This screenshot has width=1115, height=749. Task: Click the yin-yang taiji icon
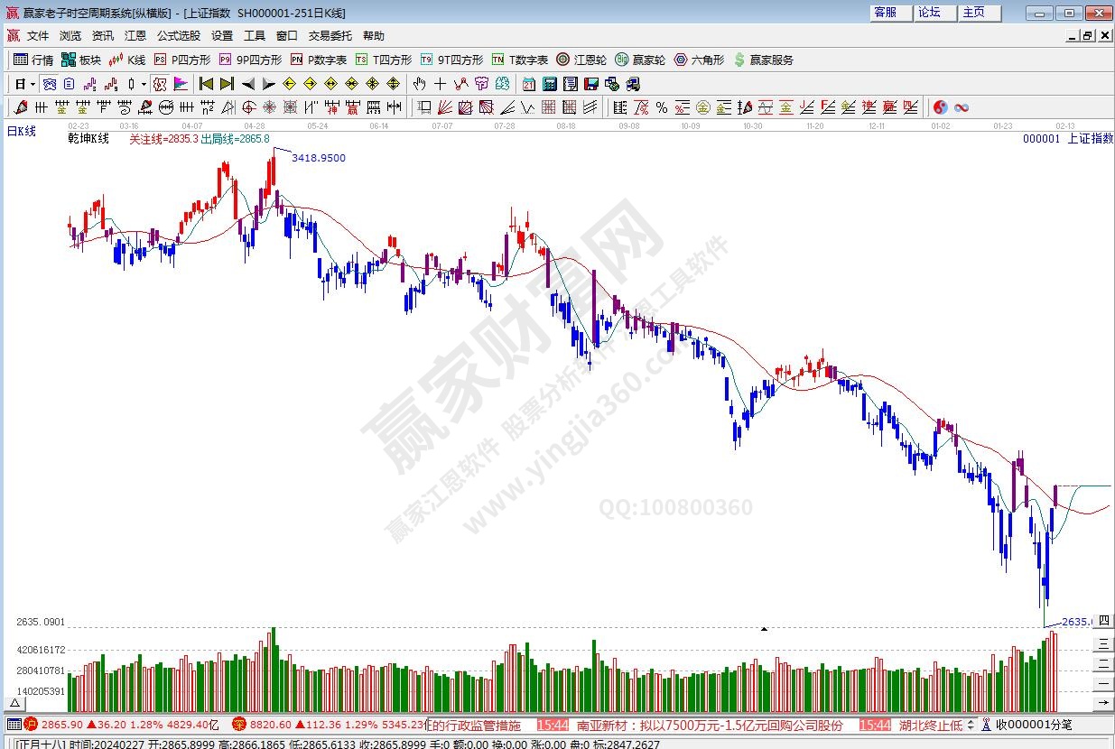click(940, 107)
